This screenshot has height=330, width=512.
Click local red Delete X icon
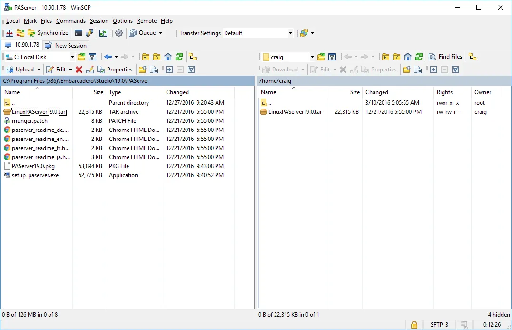click(79, 70)
